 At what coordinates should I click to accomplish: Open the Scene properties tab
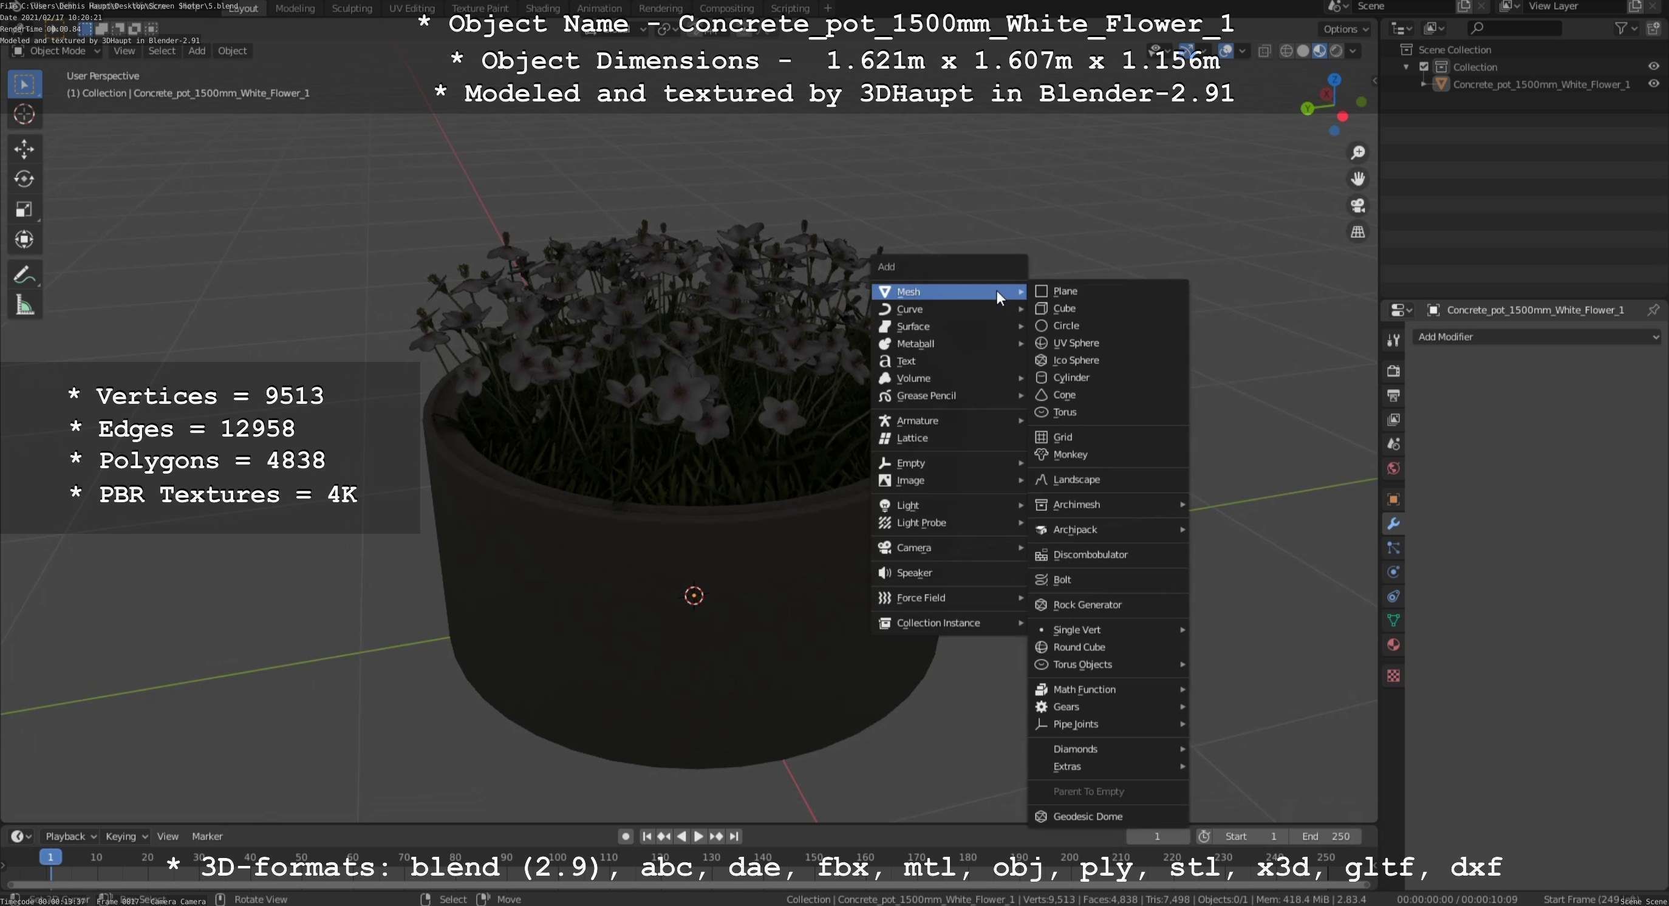pos(1393,444)
